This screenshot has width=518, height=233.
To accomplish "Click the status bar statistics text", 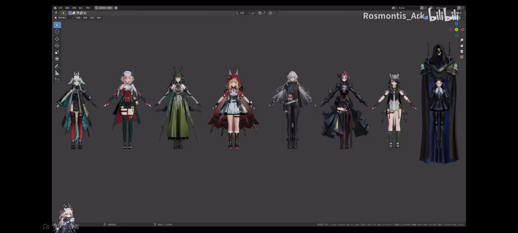I will point(391,225).
